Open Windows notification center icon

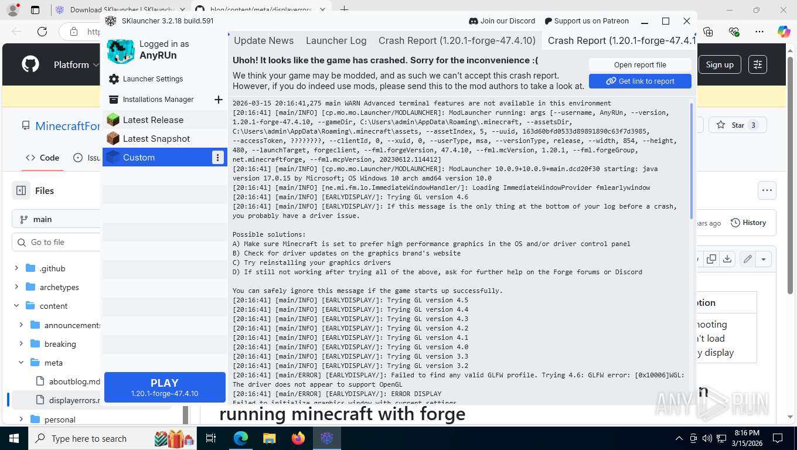778,438
